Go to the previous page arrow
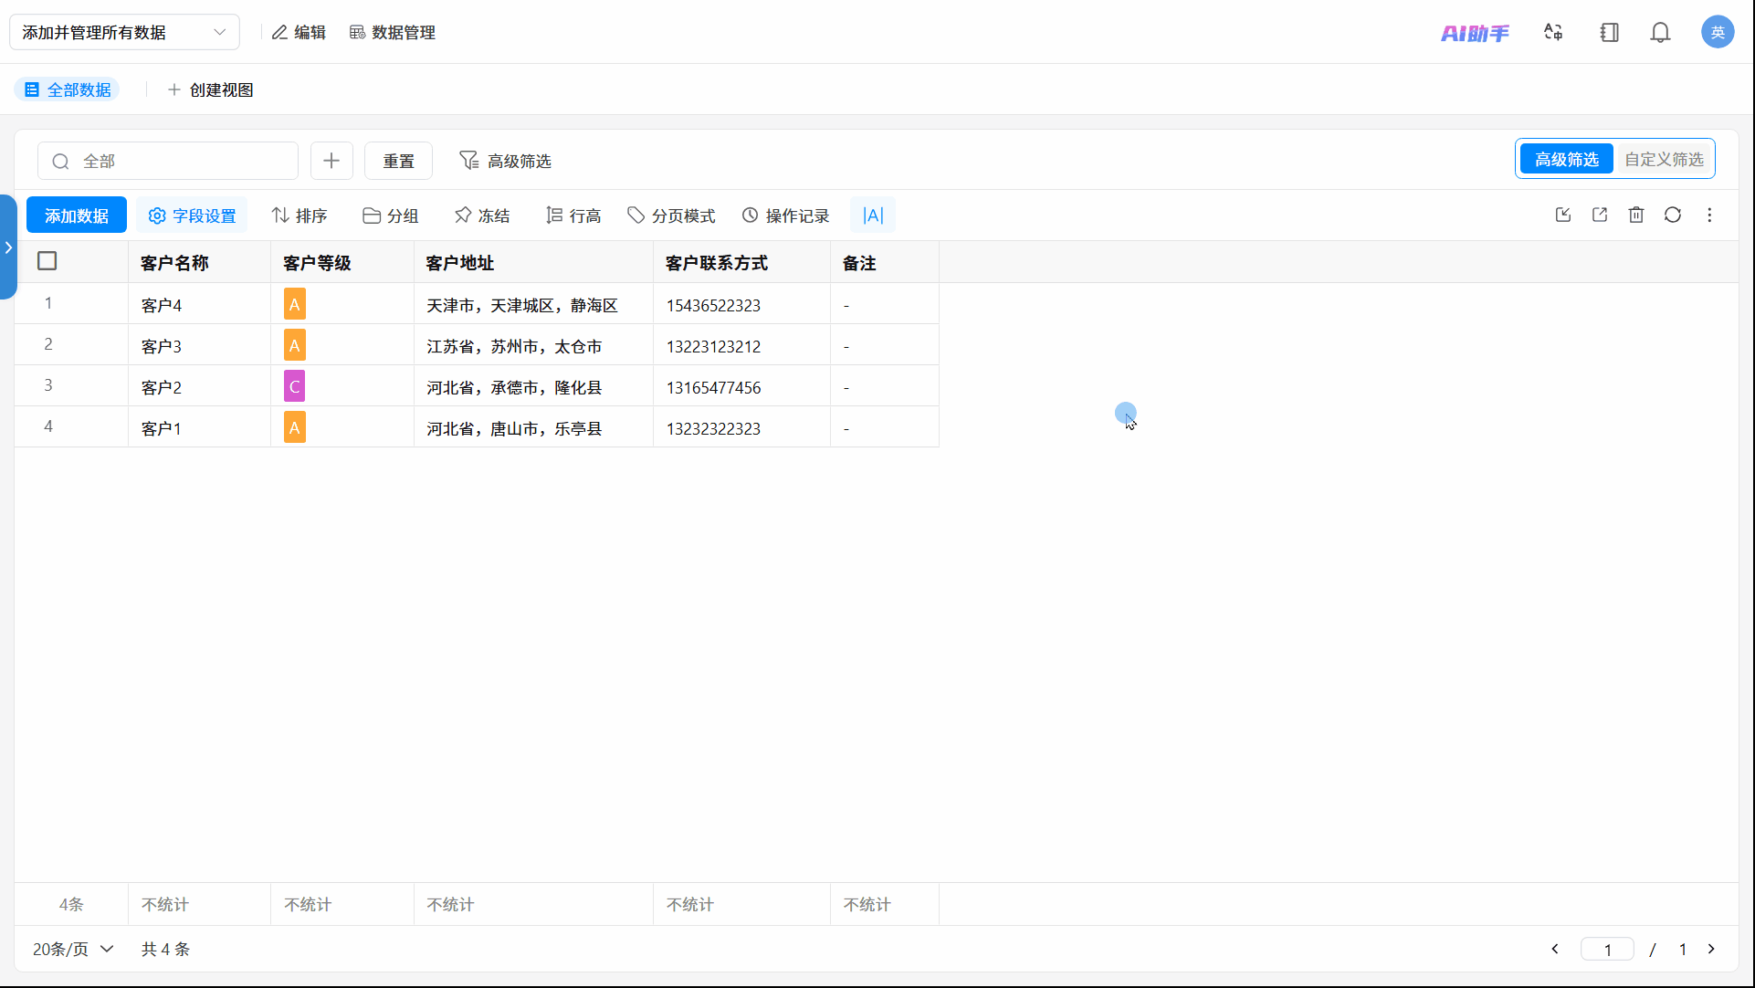 [x=1555, y=949]
